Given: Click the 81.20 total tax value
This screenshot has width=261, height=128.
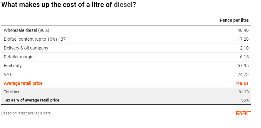Looking at the screenshot, I should point(244,92).
